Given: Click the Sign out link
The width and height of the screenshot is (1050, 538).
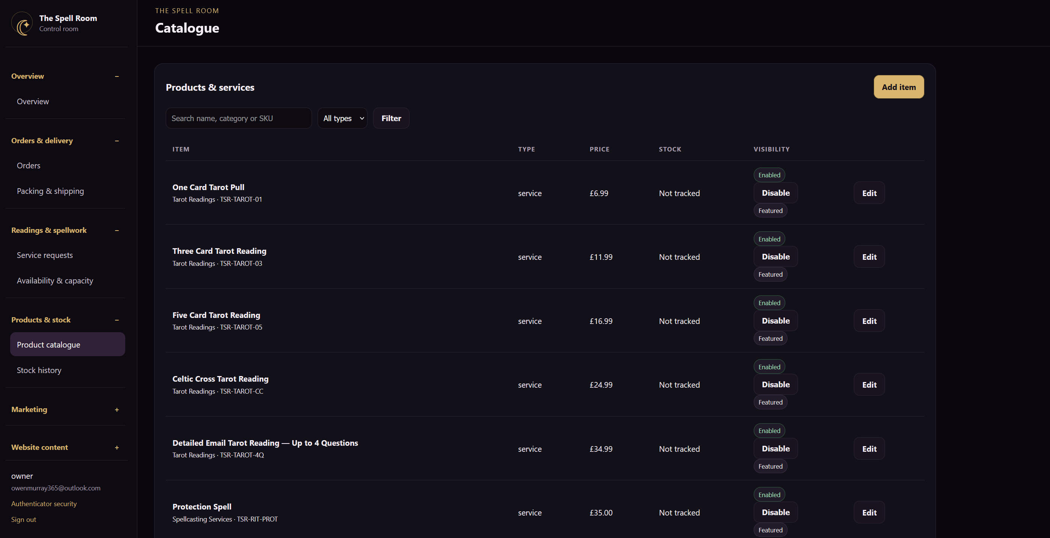Looking at the screenshot, I should pyautogui.click(x=24, y=520).
